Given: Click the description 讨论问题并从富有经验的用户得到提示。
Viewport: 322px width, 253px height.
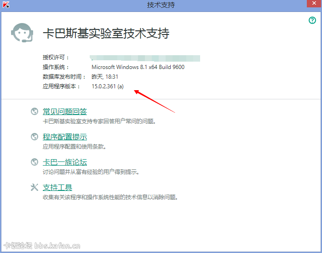Looking at the screenshot, I should (x=91, y=172).
